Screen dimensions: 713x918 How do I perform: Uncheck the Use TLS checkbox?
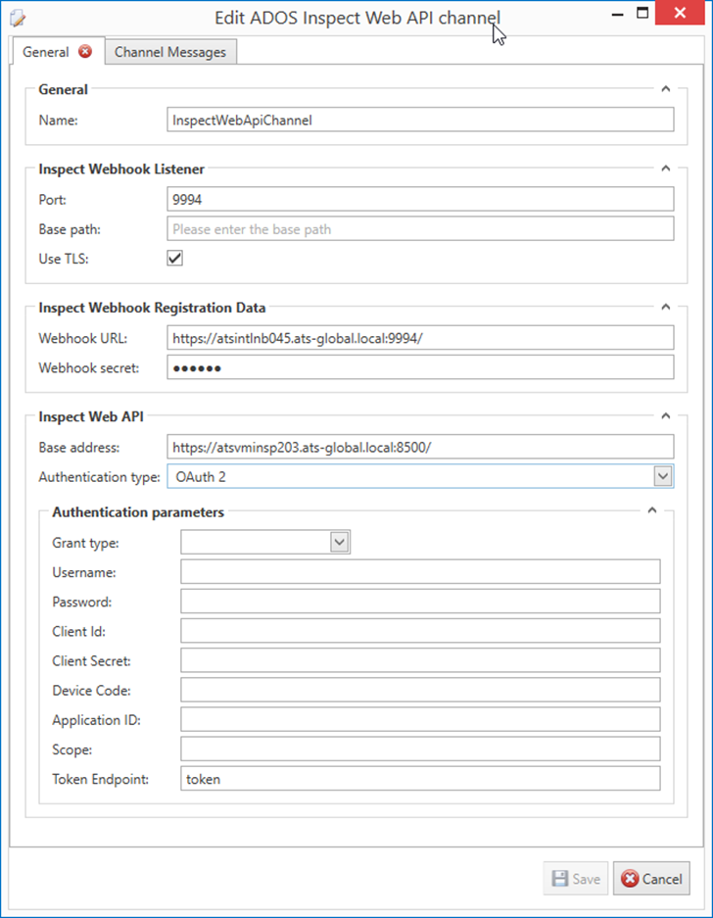coord(175,259)
